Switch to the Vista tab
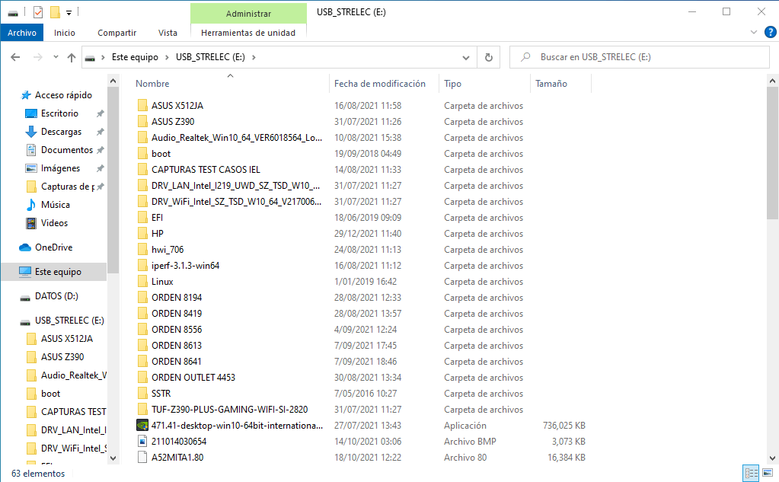The width and height of the screenshot is (779, 482). (168, 33)
